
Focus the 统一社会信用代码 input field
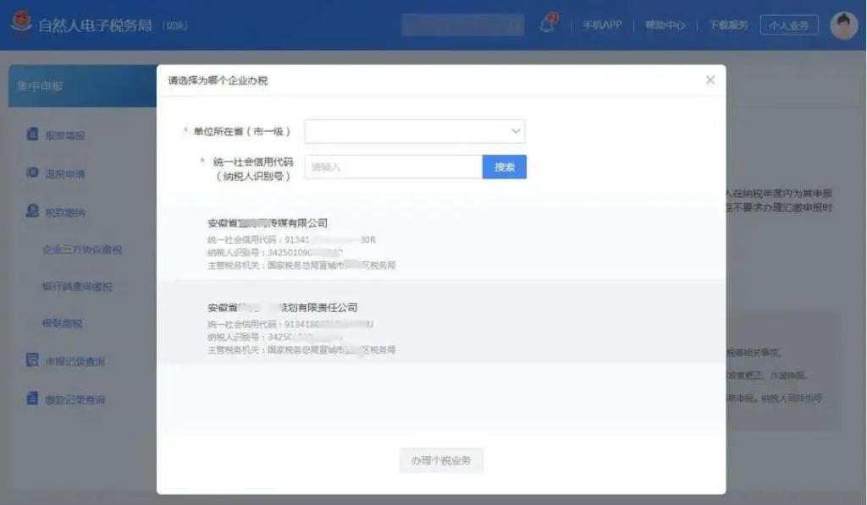point(394,167)
